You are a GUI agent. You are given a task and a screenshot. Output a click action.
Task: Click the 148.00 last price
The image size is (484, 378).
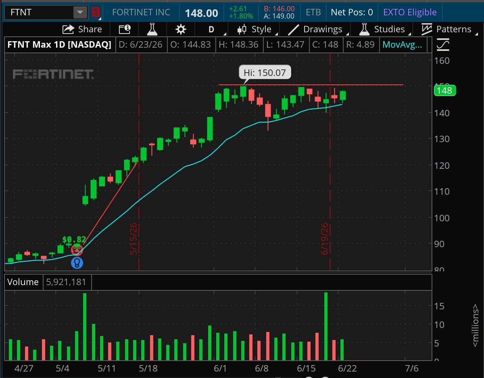pos(201,13)
